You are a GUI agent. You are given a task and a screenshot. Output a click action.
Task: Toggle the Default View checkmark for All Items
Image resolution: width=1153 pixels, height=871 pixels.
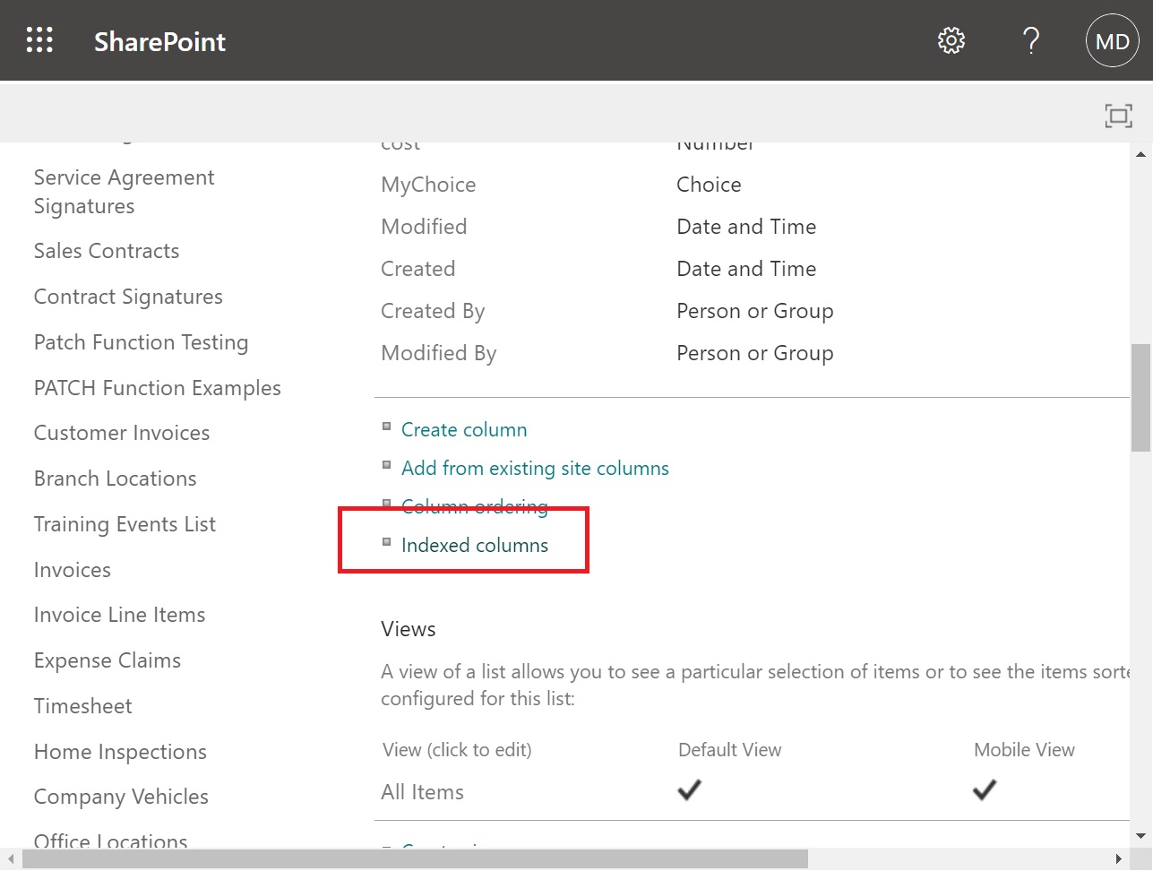689,790
